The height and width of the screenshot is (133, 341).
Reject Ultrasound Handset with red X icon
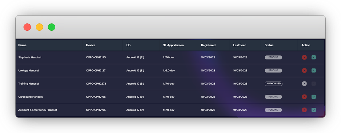point(304,96)
